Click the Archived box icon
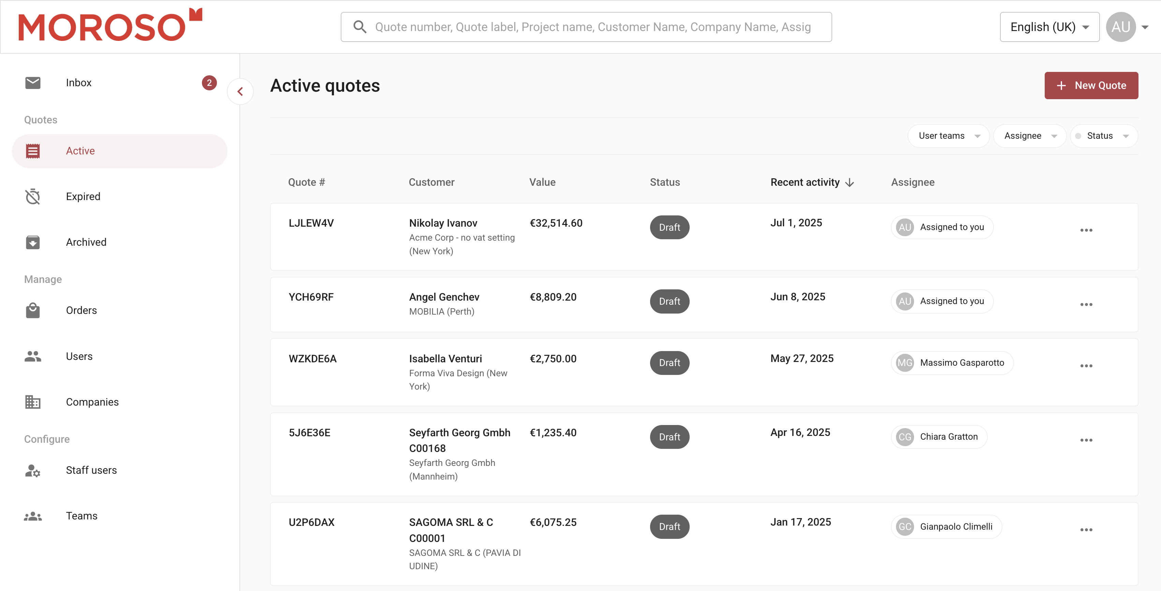This screenshot has height=591, width=1161. (32, 242)
